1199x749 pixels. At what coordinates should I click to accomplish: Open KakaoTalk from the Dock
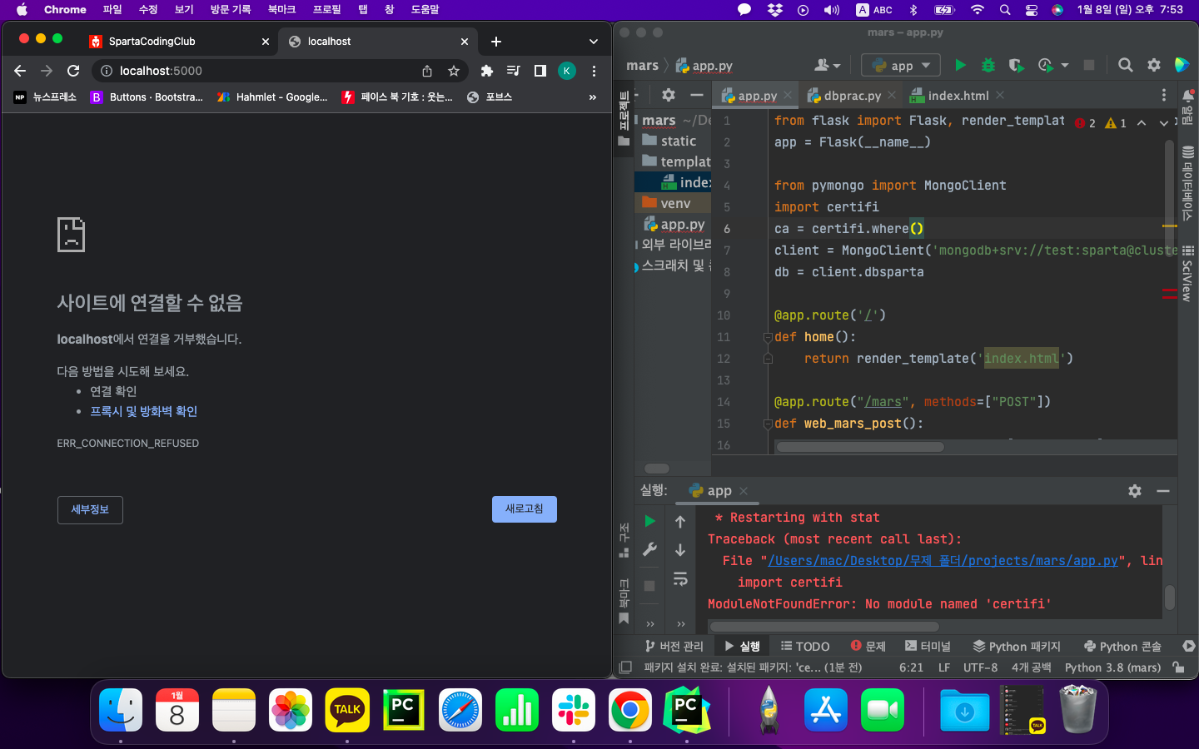[347, 710]
